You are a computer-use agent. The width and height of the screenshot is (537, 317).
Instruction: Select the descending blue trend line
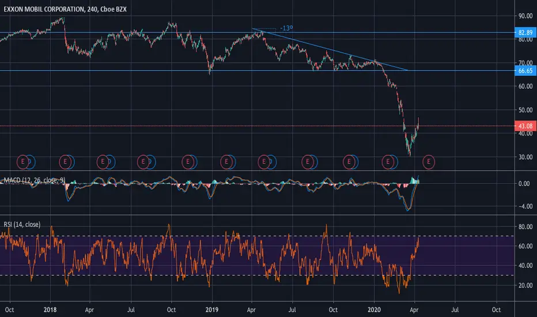(329, 50)
